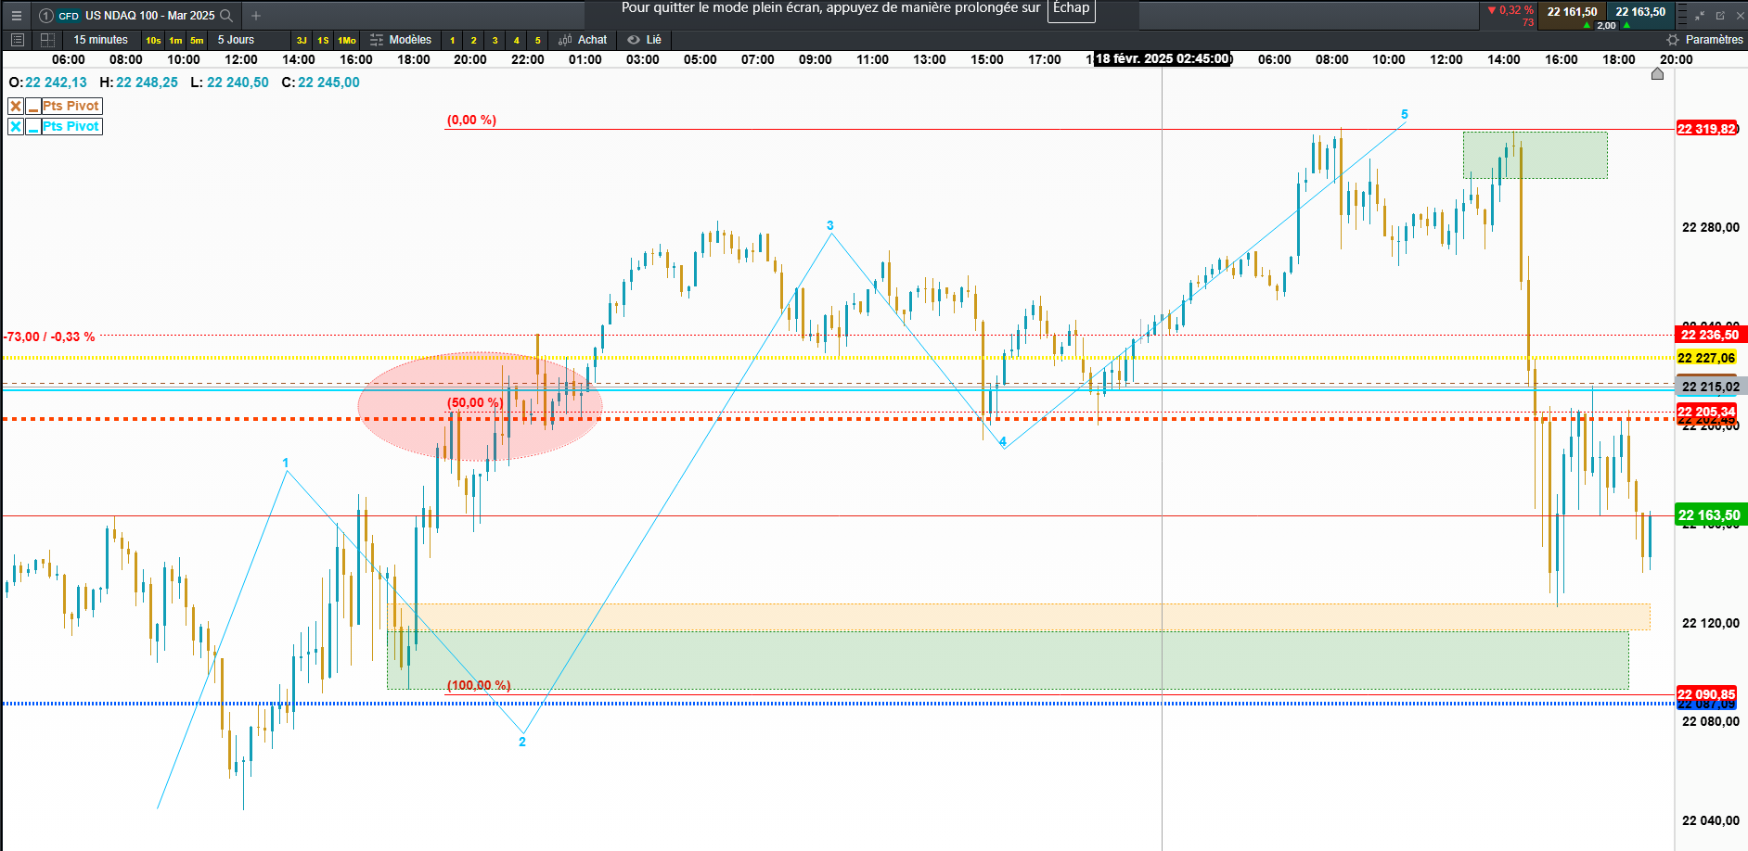Minimize the cyan Pts Pivot indicator
Viewport: 1748px width, 851px height.
pyautogui.click(x=33, y=126)
